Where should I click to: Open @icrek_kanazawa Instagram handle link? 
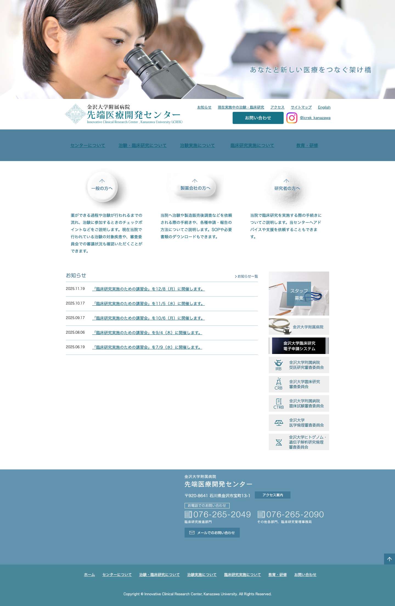point(315,118)
